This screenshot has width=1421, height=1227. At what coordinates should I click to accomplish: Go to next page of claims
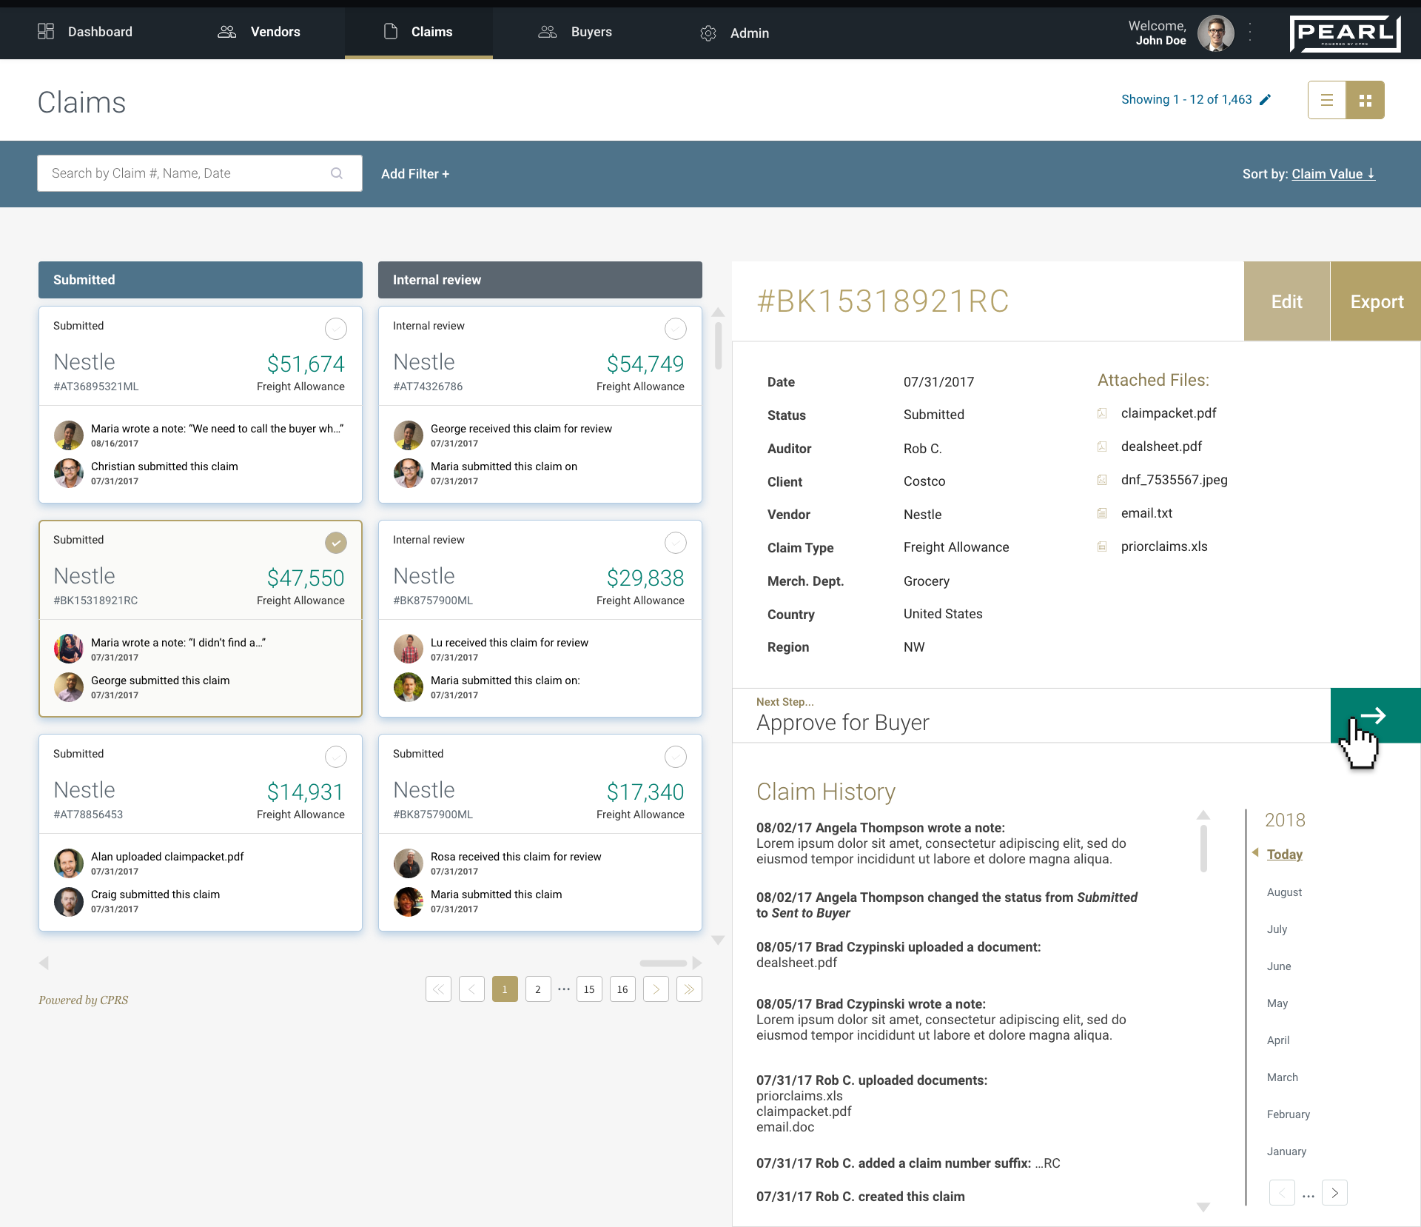656,989
